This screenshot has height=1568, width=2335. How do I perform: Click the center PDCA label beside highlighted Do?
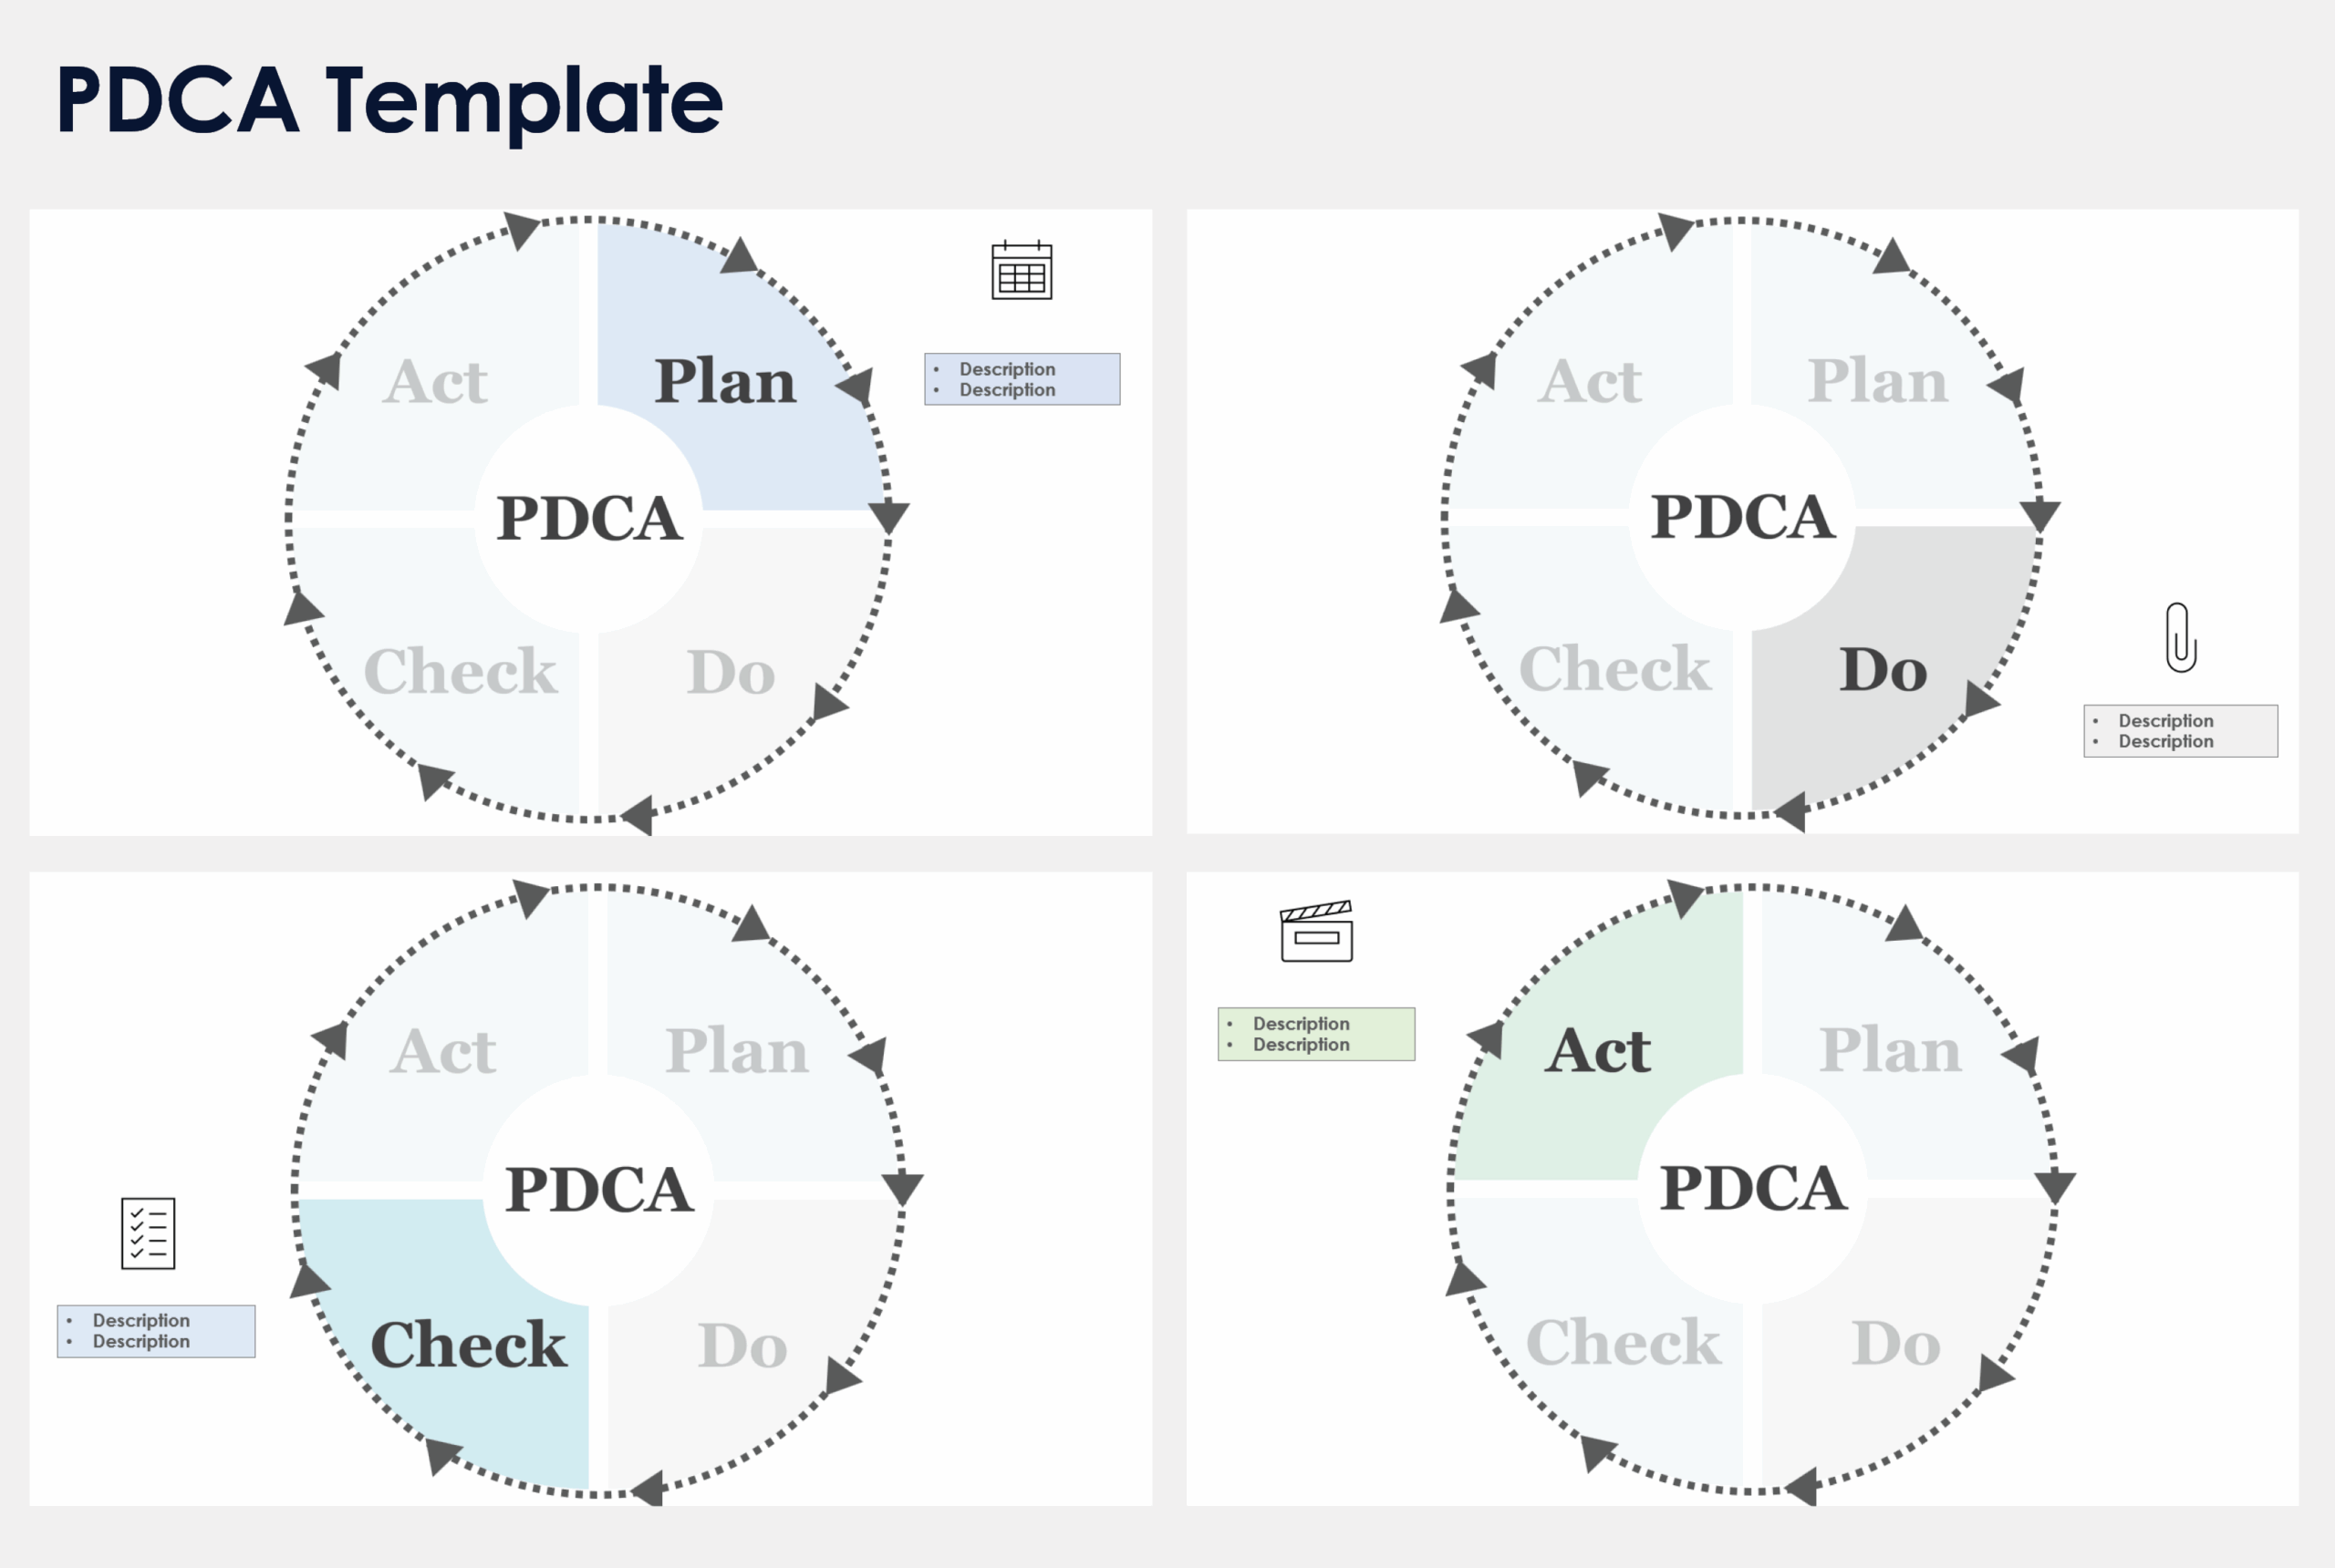(1742, 517)
